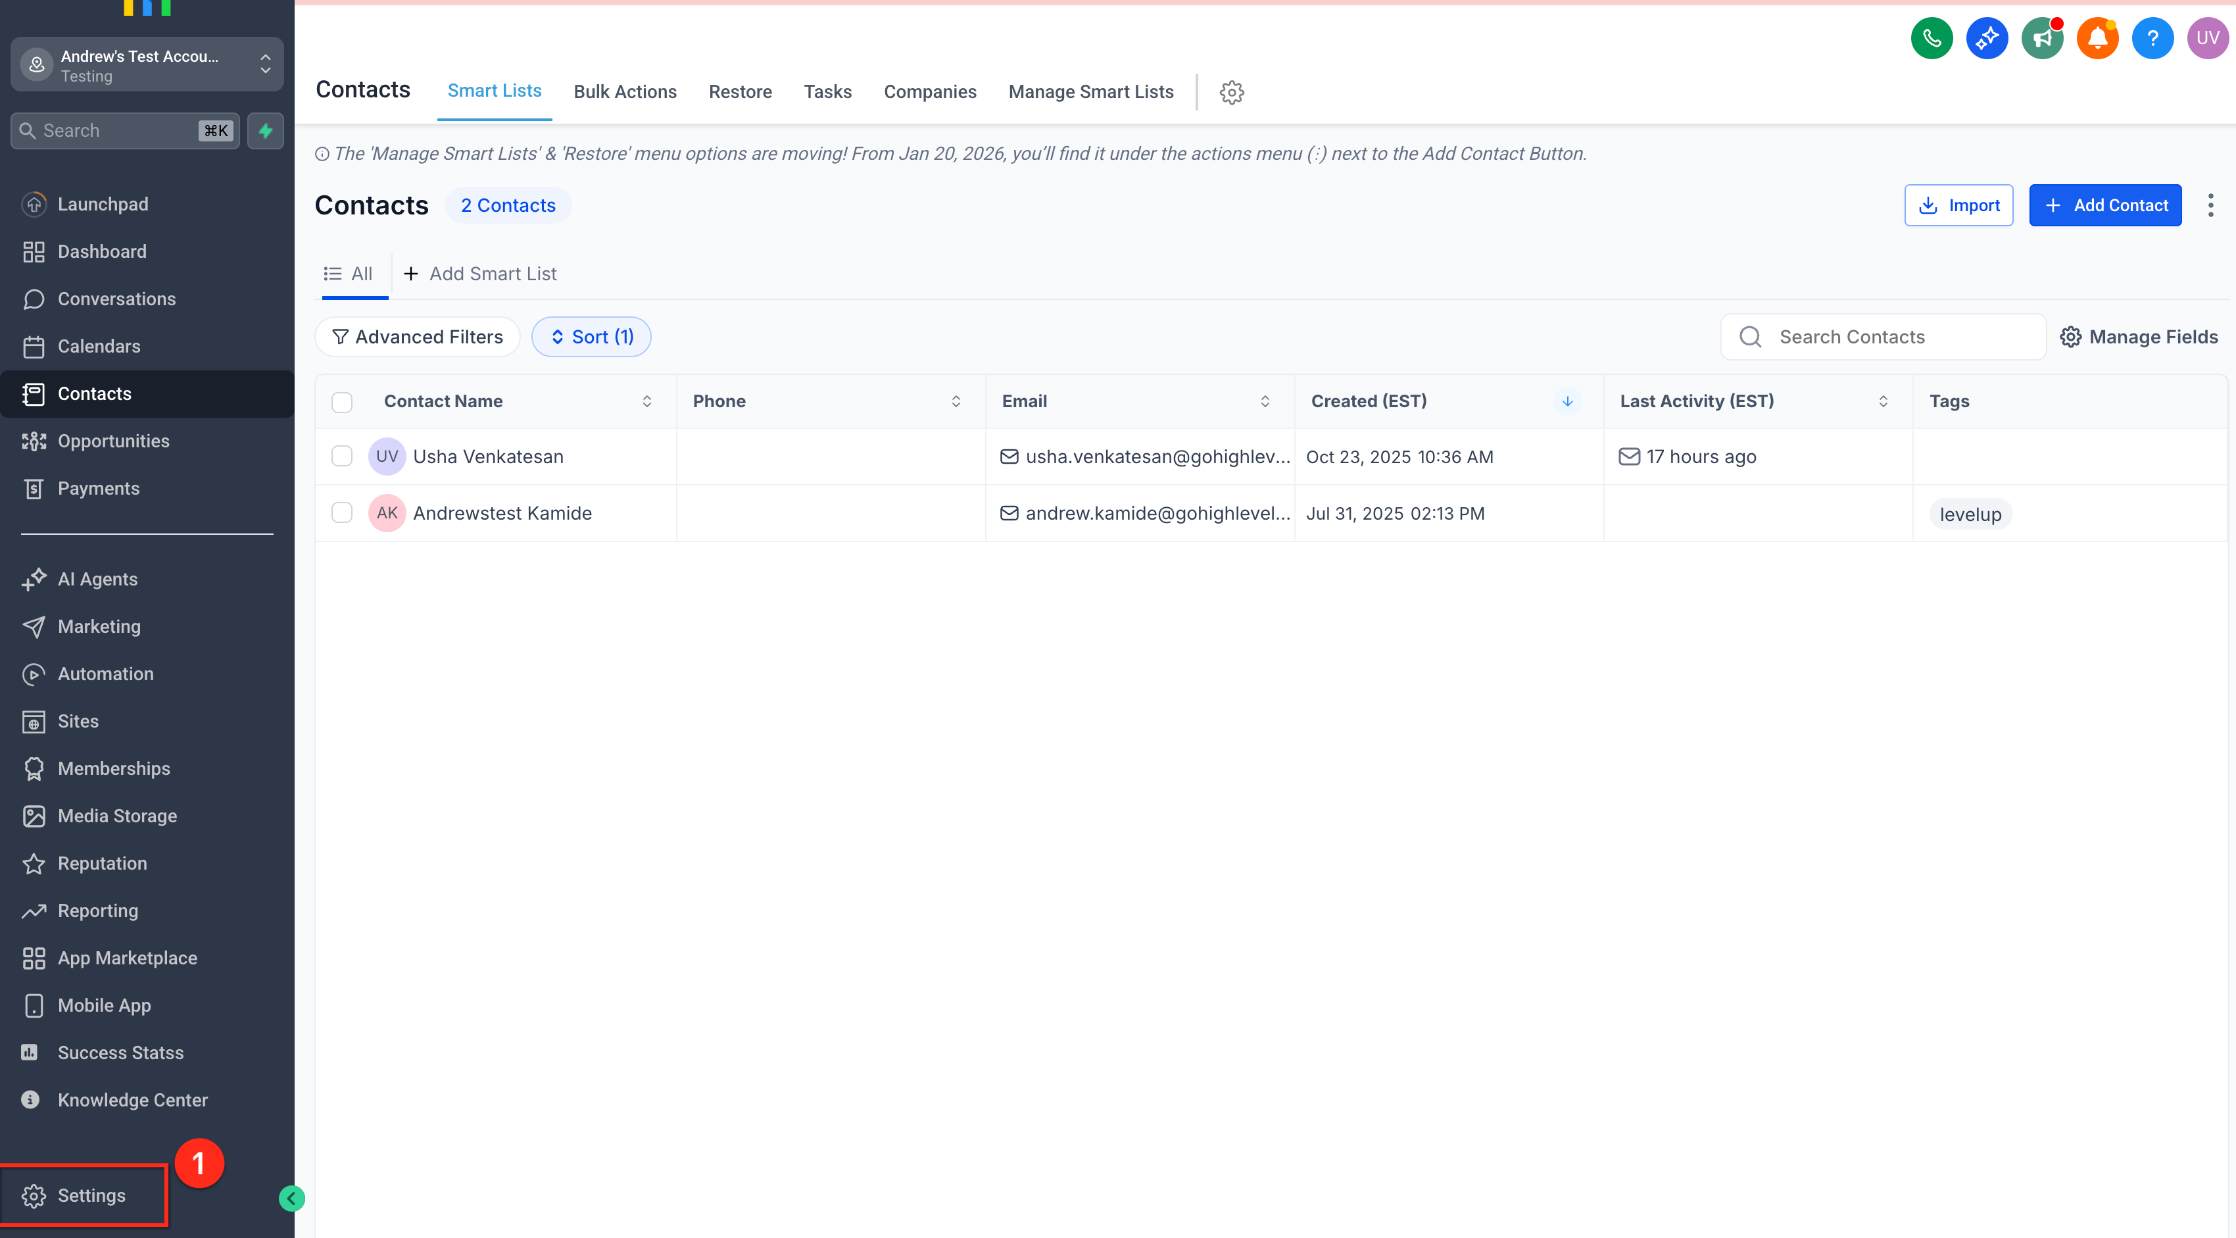Expand the account switcher dropdown
This screenshot has height=1238, width=2236.
(266, 64)
